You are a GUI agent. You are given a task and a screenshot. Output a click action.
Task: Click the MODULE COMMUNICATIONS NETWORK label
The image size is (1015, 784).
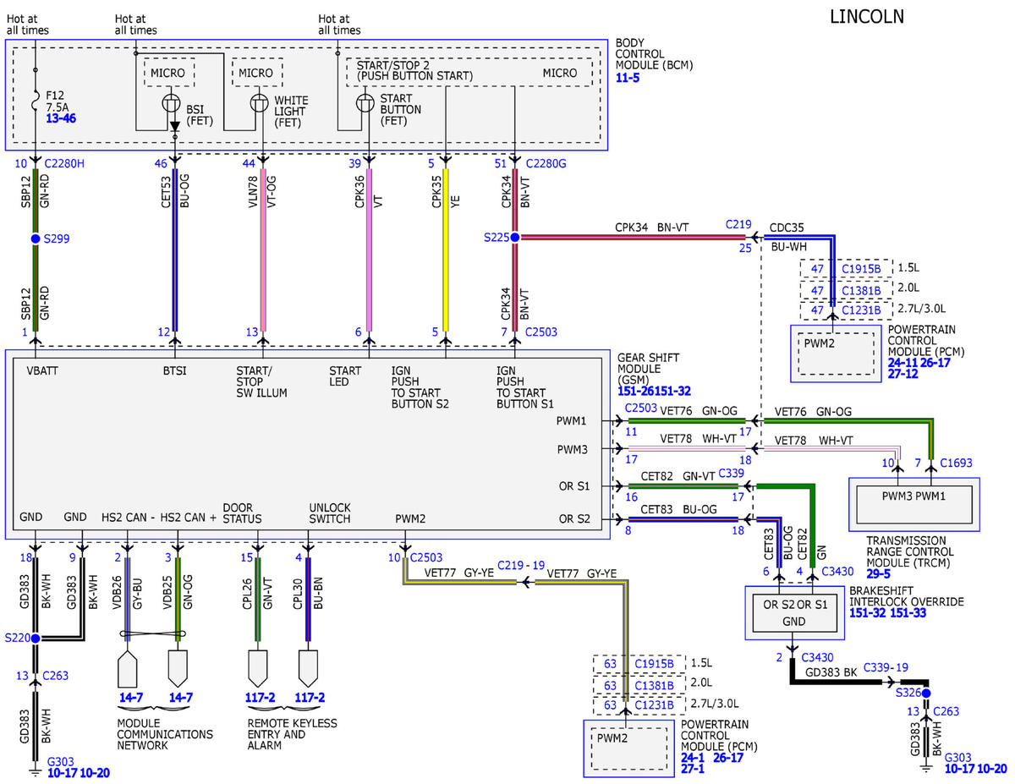pyautogui.click(x=163, y=734)
